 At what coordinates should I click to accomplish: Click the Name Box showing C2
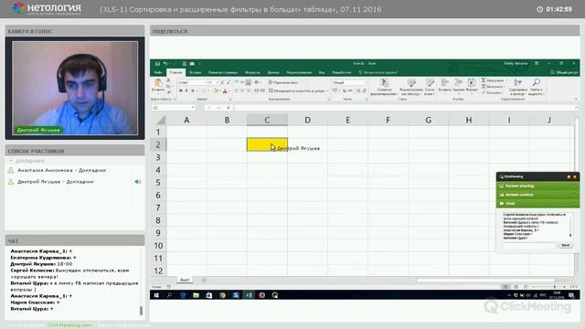point(174,108)
